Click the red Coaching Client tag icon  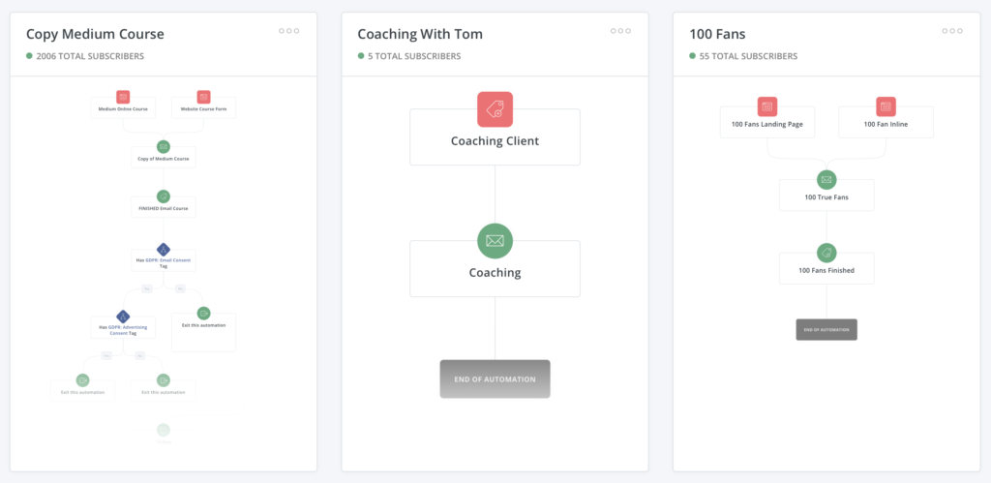[x=495, y=109]
